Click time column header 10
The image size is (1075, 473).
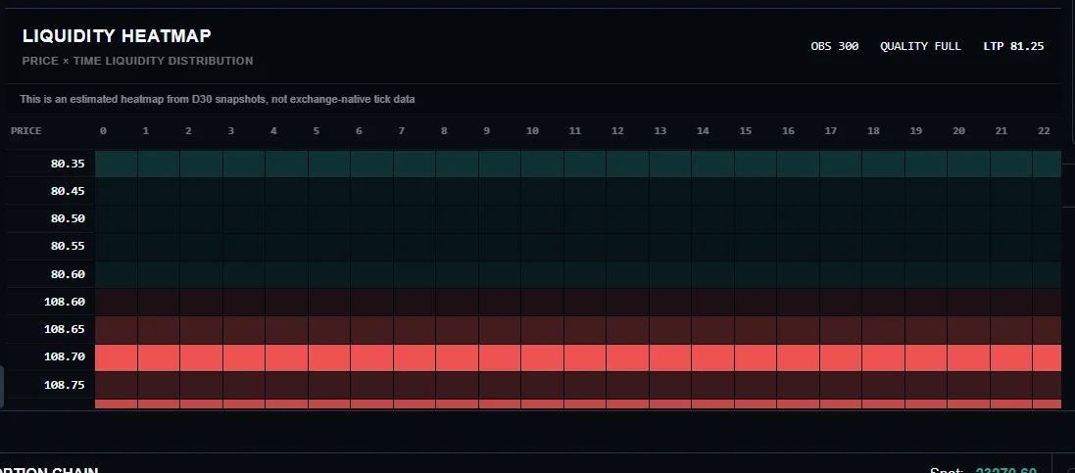(x=532, y=131)
